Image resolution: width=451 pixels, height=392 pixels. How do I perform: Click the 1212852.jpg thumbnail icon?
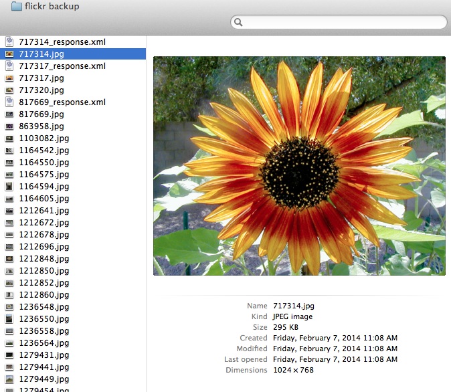[9, 283]
